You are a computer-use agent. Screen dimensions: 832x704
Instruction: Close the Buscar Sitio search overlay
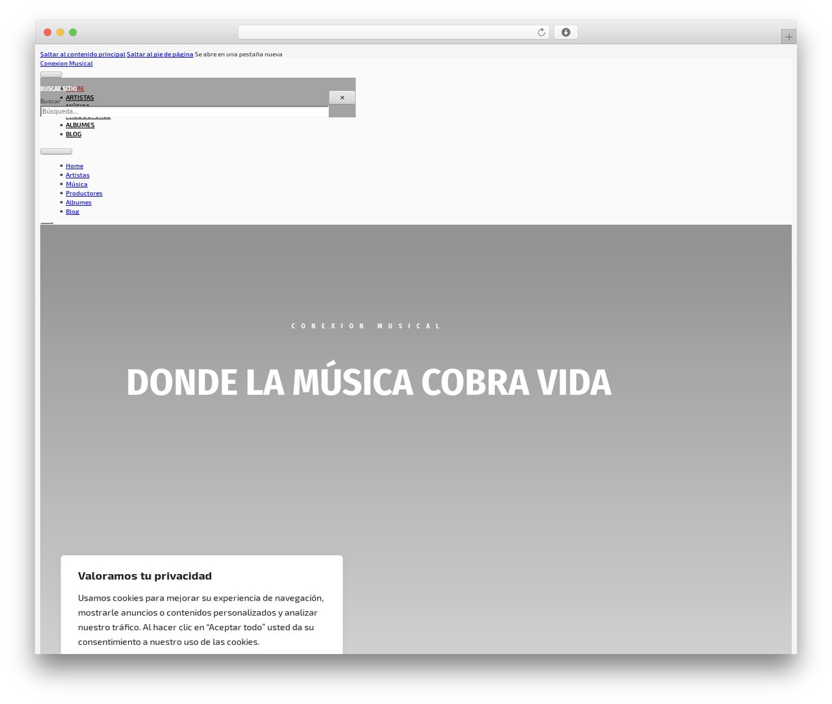point(342,97)
